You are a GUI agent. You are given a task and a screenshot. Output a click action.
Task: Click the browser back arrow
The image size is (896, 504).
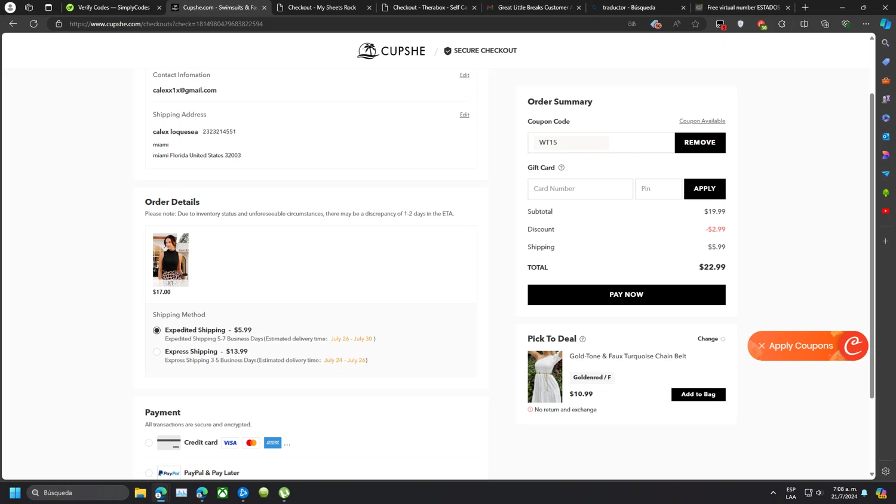point(13,24)
